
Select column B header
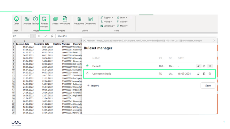pos(44,41)
